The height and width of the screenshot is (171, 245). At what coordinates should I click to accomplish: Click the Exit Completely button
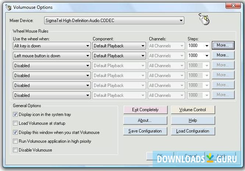click(x=145, y=110)
